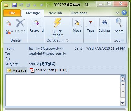Viewport: 131px width, 111px height.
Task: Minimize the message window
Action: [101, 4]
